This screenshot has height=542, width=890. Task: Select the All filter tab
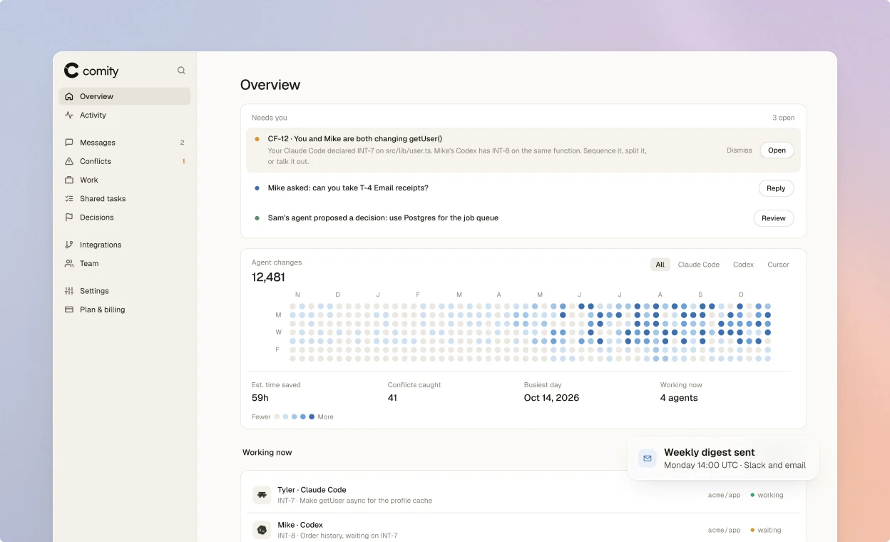(660, 265)
